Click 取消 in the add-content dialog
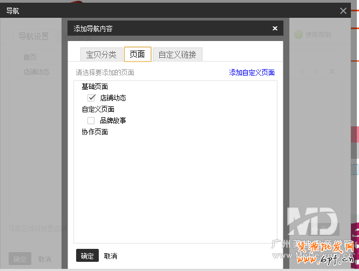 pyautogui.click(x=110, y=256)
